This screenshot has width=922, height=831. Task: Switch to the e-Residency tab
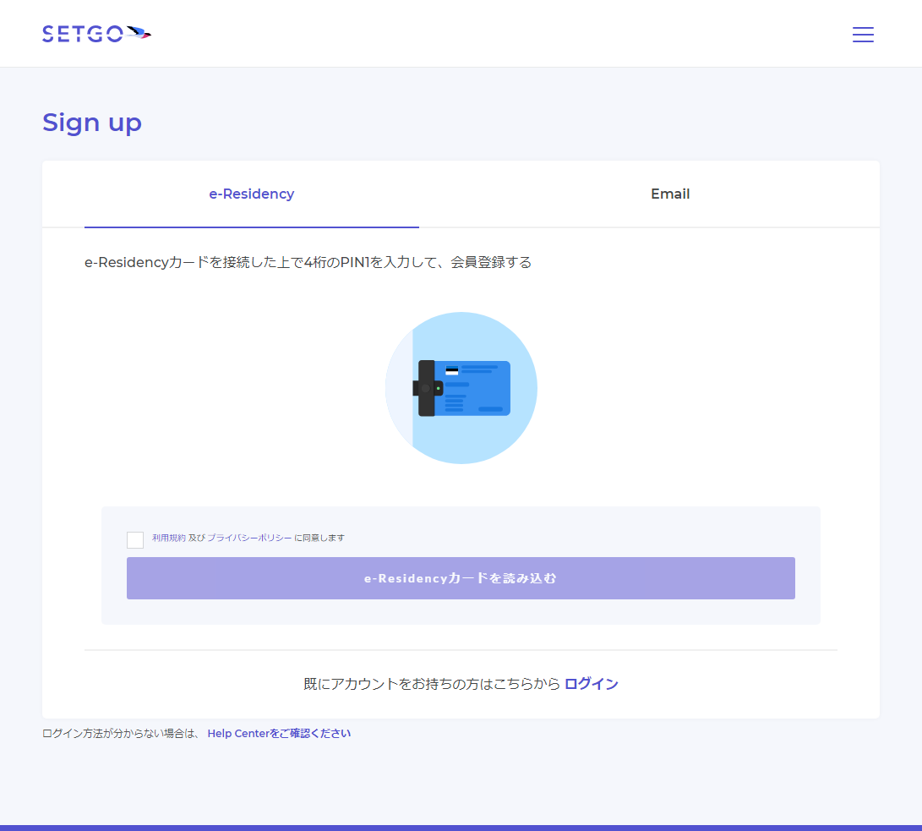coord(252,194)
